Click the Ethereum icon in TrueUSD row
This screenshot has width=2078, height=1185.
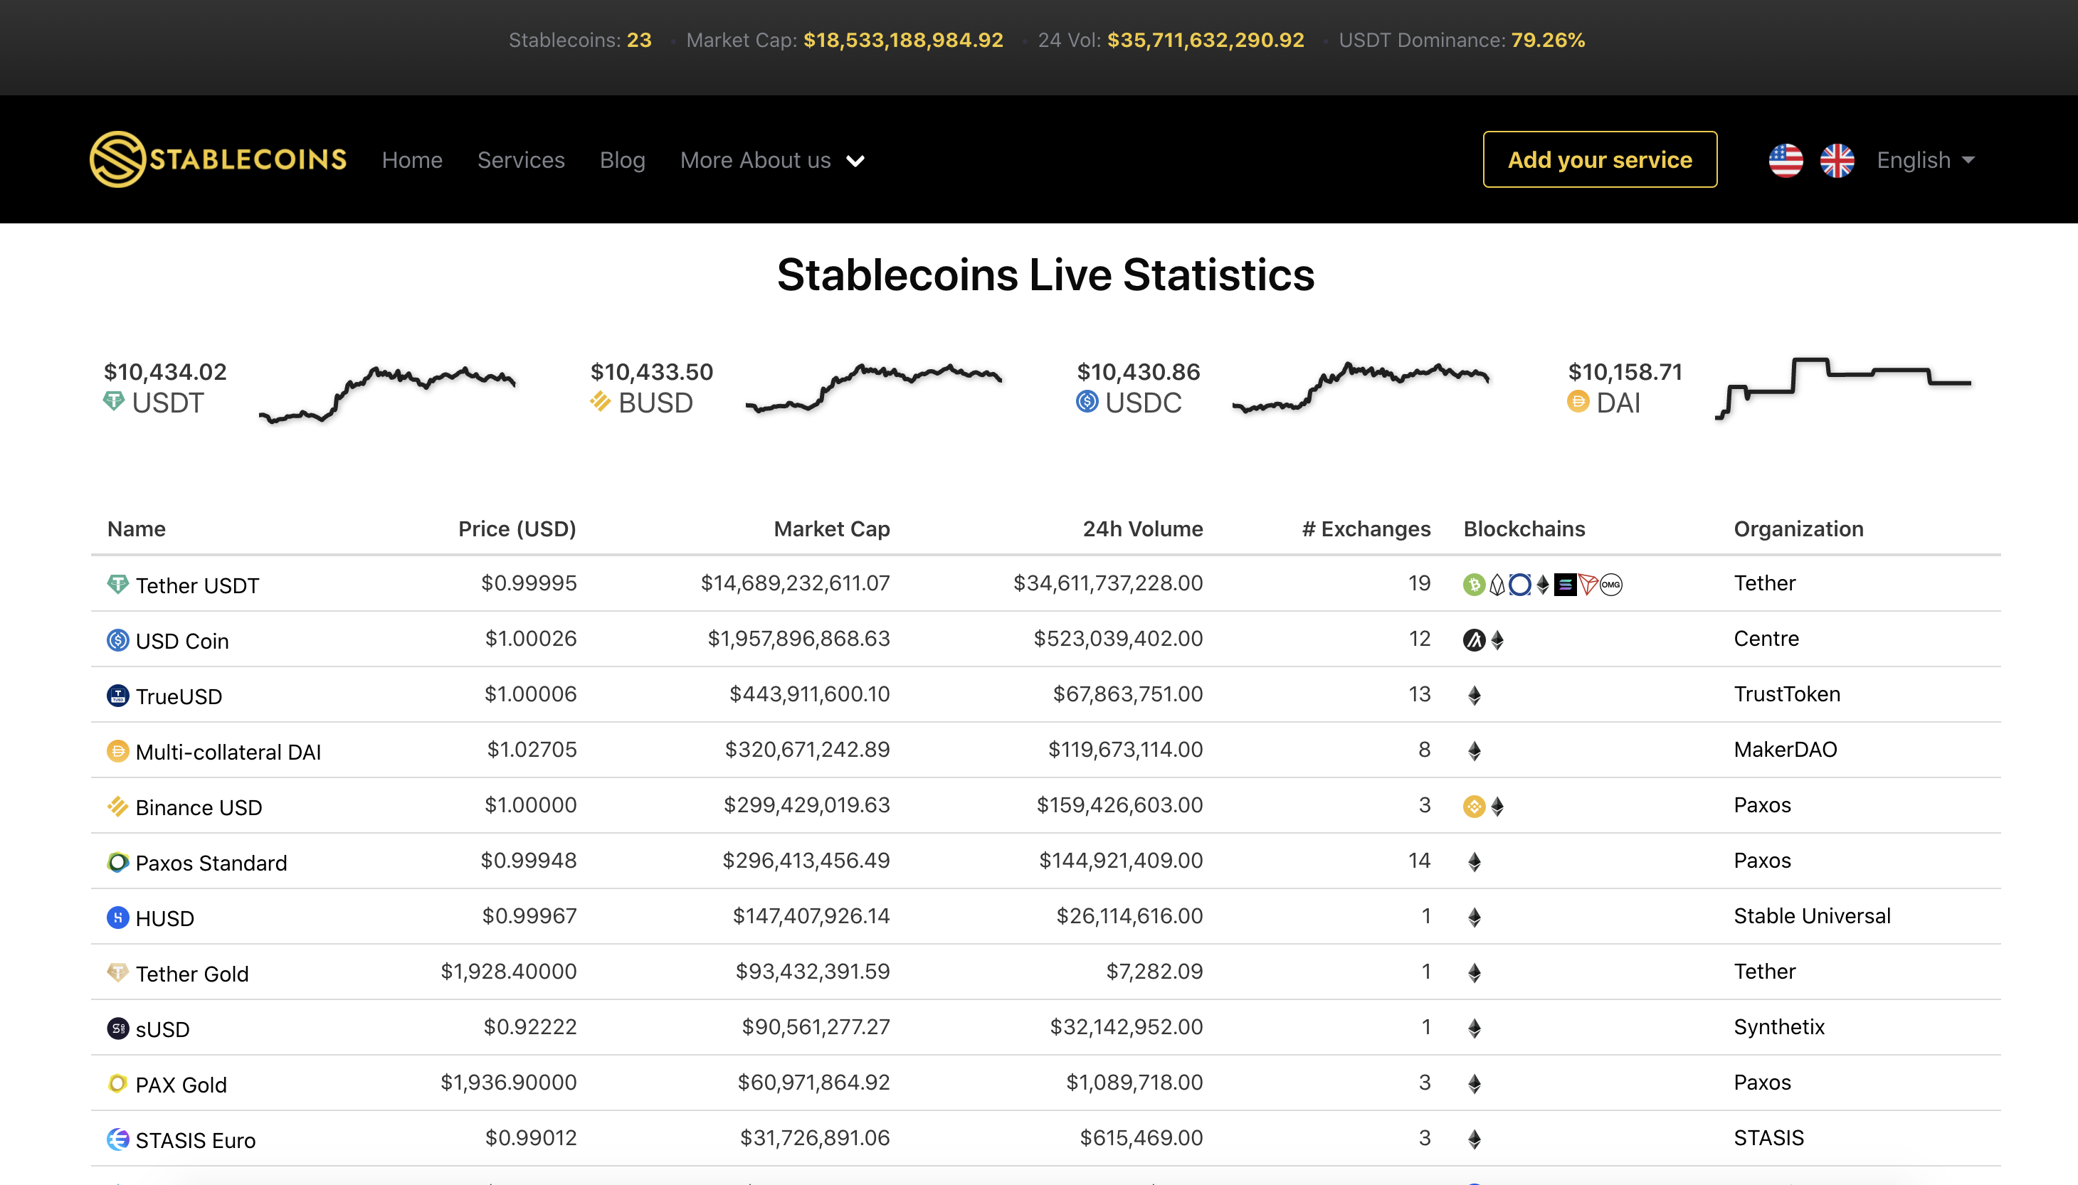[1474, 695]
